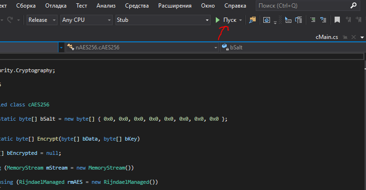Open the Отладка menu
The height and width of the screenshot is (190, 366).
pos(56,6)
